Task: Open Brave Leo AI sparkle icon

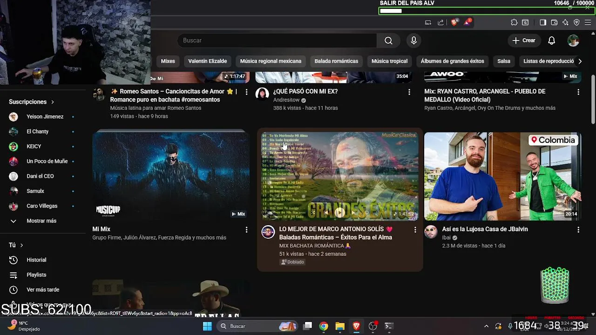Action: [565, 22]
